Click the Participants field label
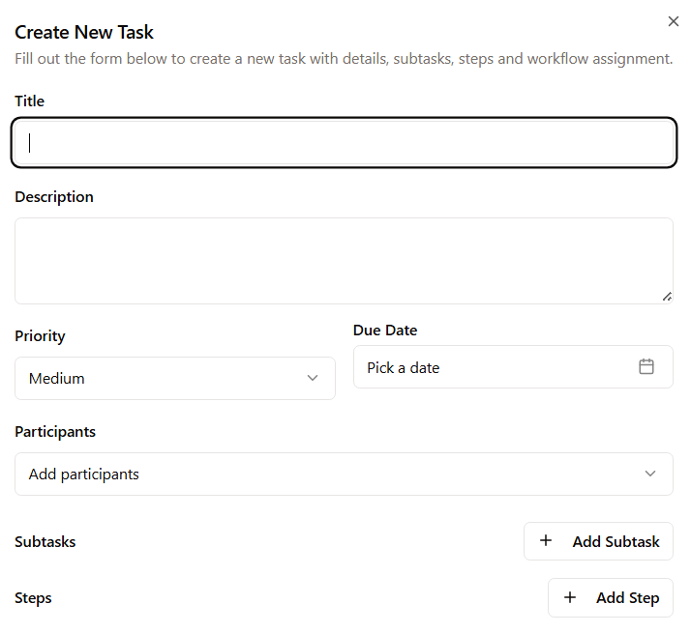Viewport: 691px width, 633px height. 55,431
